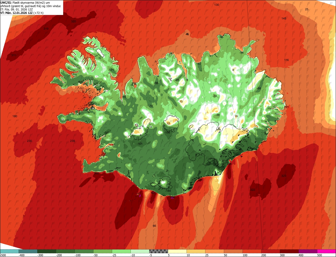Click the checkered -5 to 5 legend swatch

point(159,251)
